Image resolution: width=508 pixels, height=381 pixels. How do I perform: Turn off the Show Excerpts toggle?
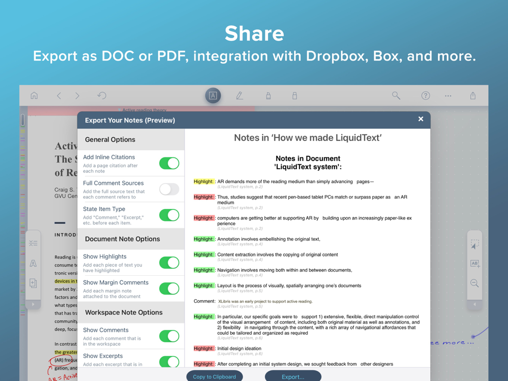pyautogui.click(x=169, y=362)
